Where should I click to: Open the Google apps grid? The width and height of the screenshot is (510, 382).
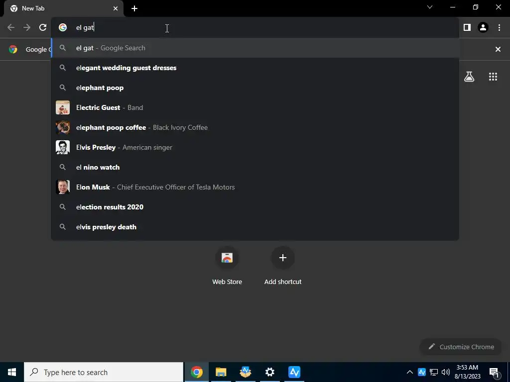coord(493,77)
